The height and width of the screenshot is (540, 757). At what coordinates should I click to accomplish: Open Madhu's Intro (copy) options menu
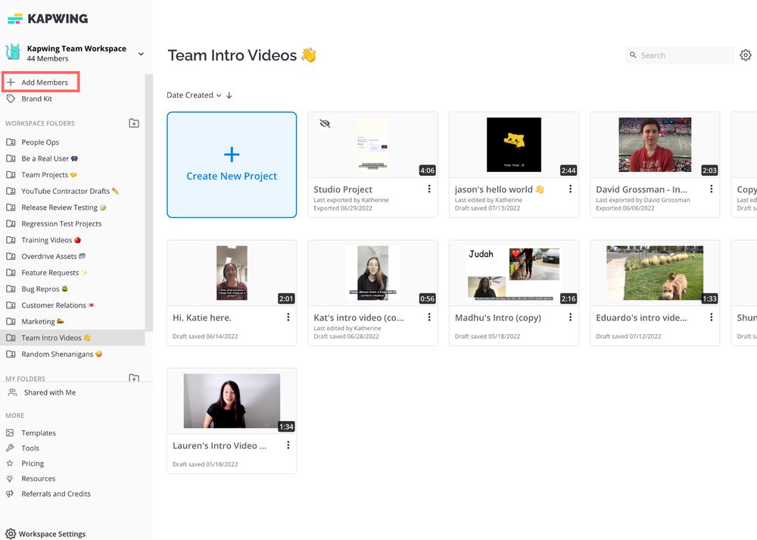pos(570,317)
